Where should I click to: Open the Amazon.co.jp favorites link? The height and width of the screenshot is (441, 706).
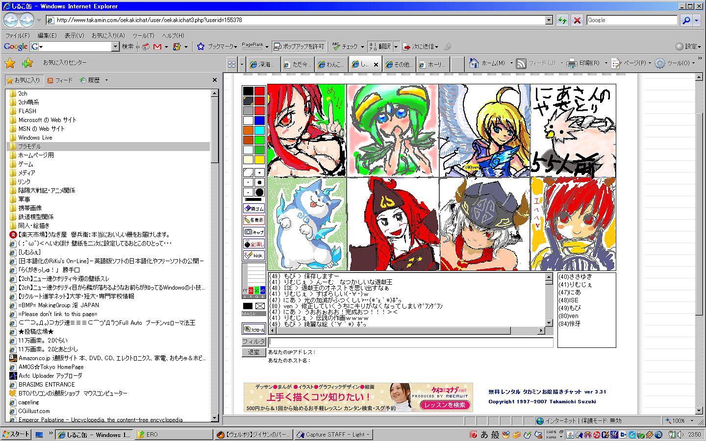pyautogui.click(x=112, y=358)
